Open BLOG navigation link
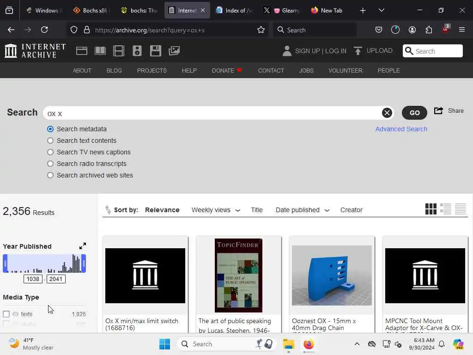The height and width of the screenshot is (355, 473). pos(114,70)
